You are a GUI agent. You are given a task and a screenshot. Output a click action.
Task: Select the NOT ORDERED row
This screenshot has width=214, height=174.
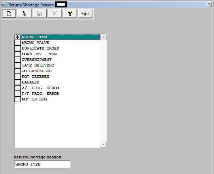[x=60, y=77]
